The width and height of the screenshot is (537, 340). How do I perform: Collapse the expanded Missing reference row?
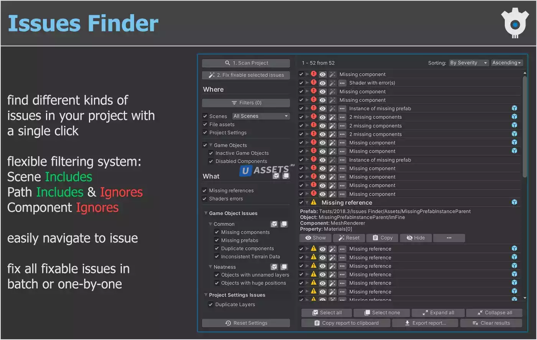pos(307,202)
